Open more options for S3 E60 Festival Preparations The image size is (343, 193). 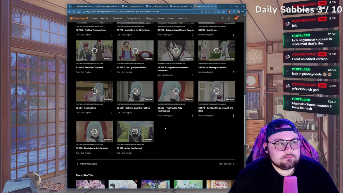(x=111, y=35)
